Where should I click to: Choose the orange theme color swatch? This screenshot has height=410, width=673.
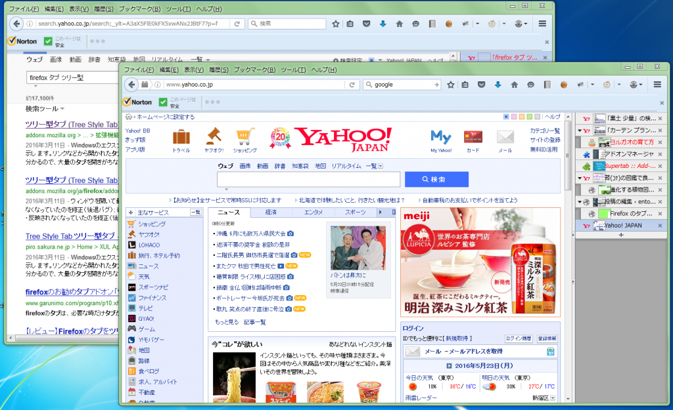tap(521, 117)
